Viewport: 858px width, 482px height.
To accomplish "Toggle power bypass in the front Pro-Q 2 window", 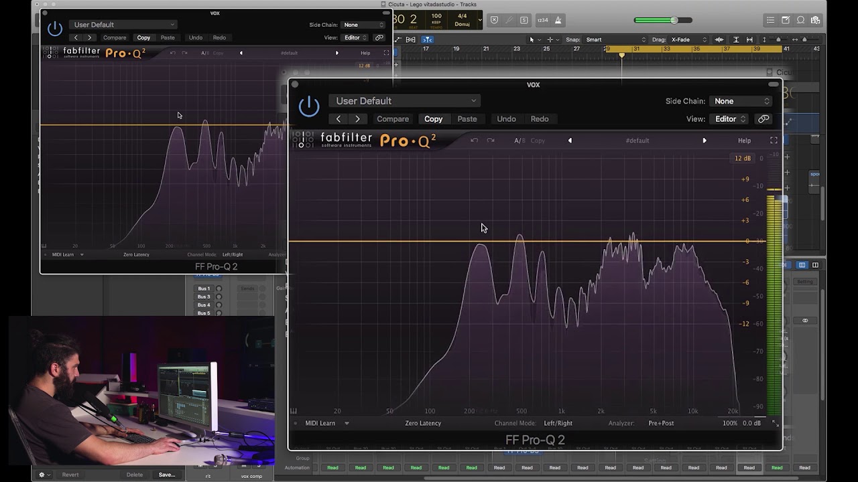I will (x=309, y=106).
